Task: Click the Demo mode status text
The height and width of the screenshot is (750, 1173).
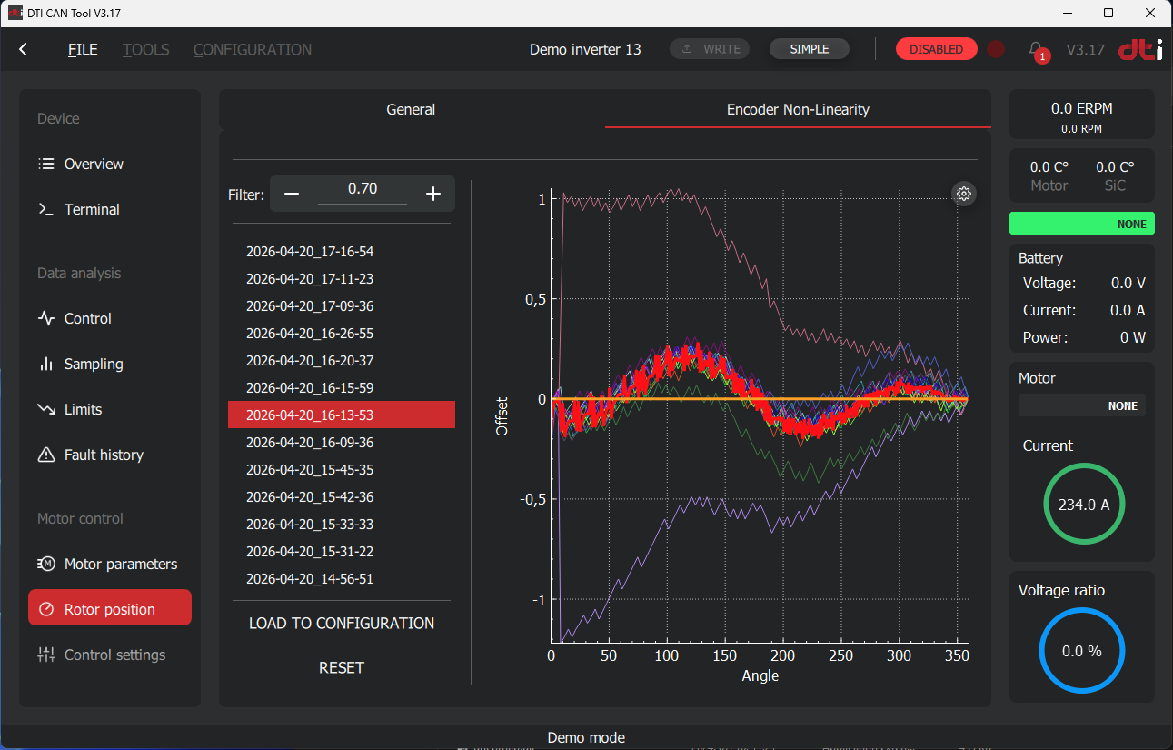Action: click(x=586, y=738)
